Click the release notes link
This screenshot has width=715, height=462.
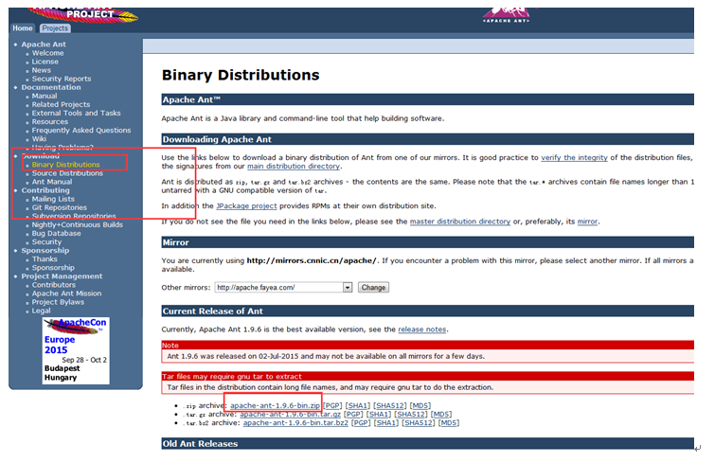(422, 329)
